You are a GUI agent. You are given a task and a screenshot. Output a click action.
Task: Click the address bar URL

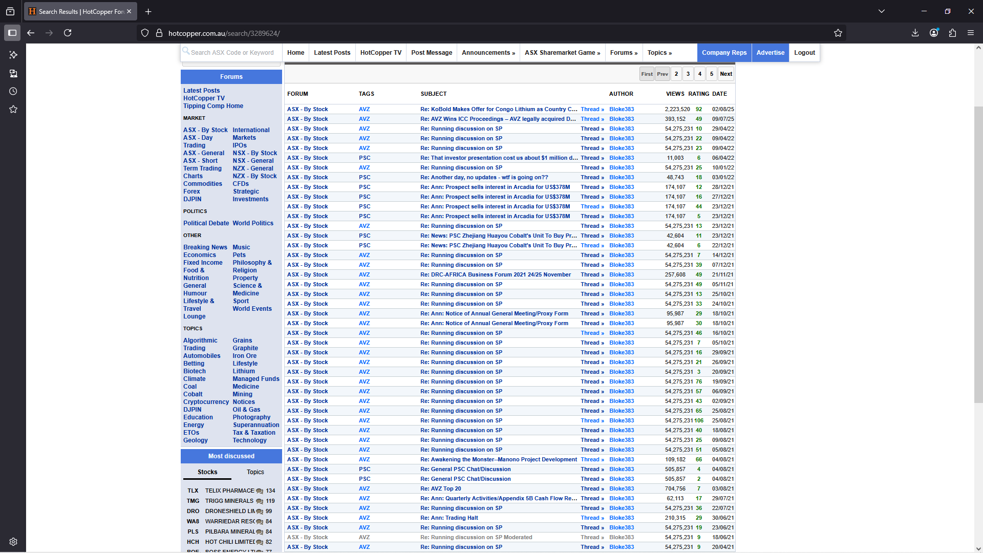(x=224, y=33)
